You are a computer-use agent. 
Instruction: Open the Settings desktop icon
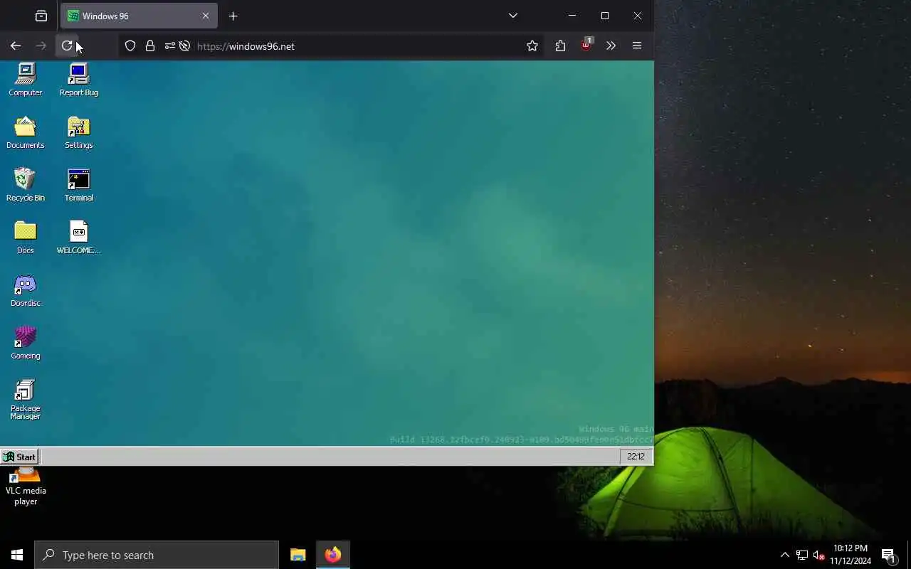point(78,132)
